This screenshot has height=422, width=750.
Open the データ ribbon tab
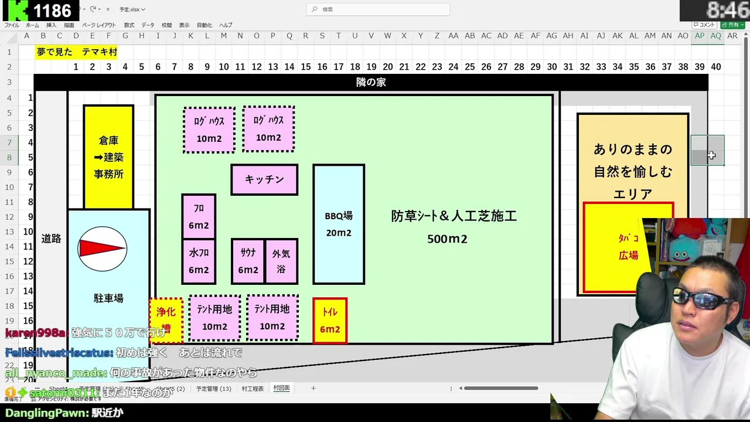pos(148,25)
